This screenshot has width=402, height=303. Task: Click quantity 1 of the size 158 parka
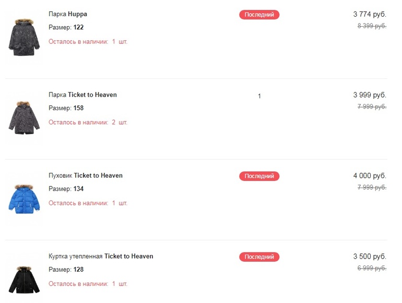[259, 96]
